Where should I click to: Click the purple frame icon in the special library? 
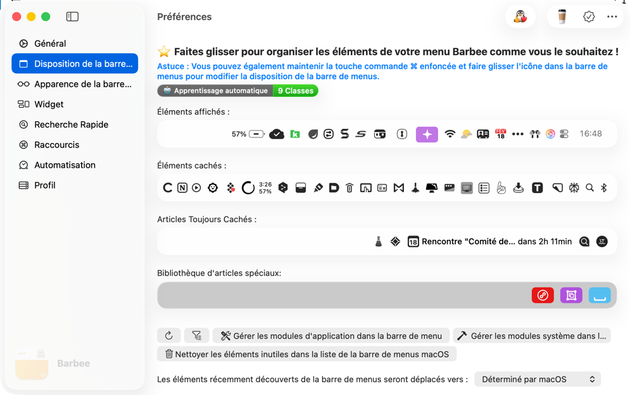pyautogui.click(x=571, y=295)
